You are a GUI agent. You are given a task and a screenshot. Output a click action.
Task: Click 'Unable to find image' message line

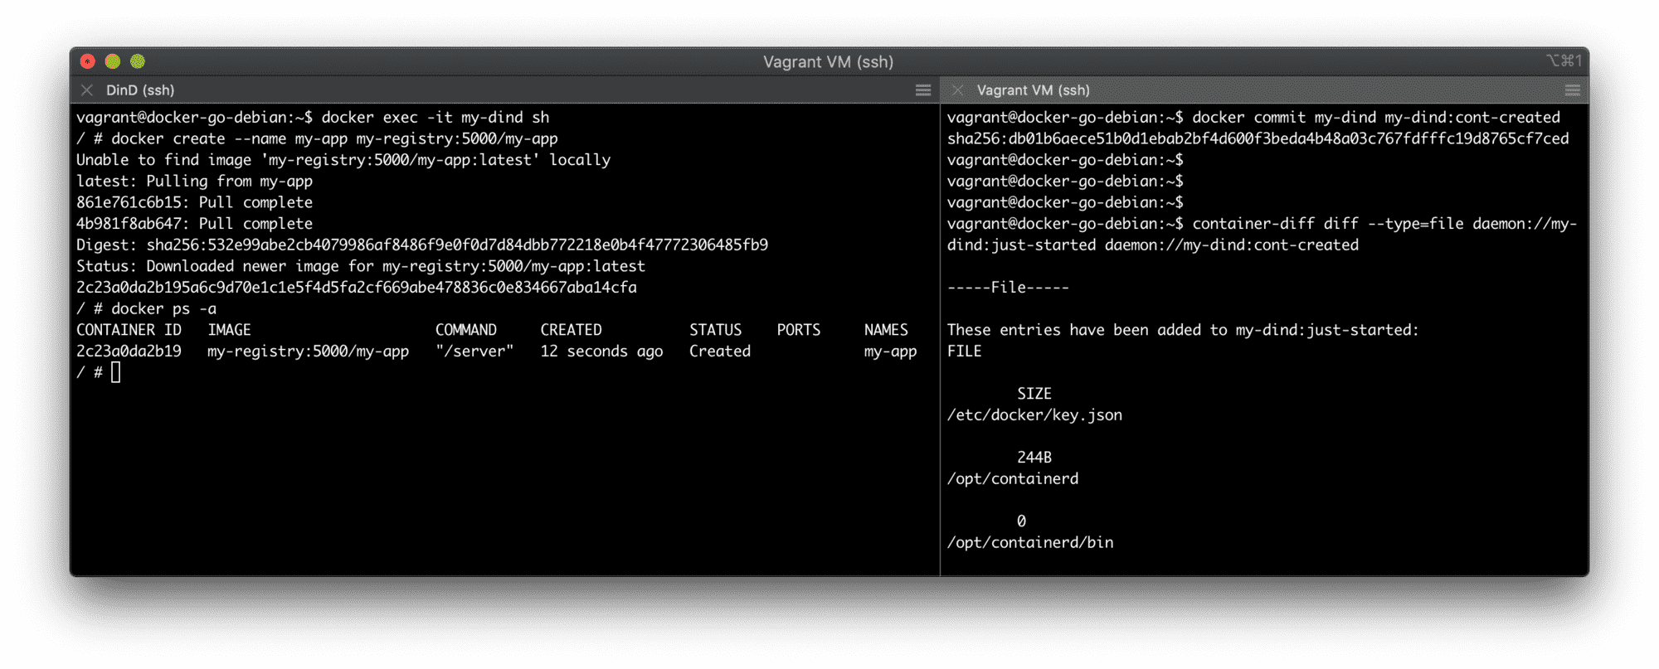343,160
